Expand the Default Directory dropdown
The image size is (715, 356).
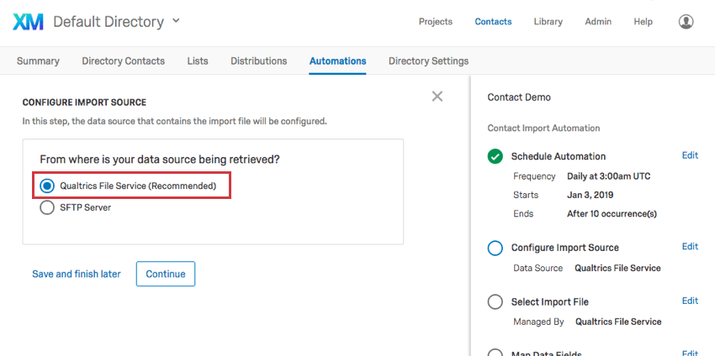click(176, 20)
